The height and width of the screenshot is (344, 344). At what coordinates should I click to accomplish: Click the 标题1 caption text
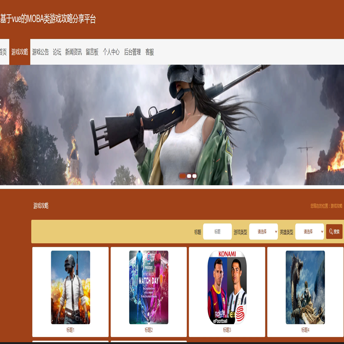click(x=71, y=330)
